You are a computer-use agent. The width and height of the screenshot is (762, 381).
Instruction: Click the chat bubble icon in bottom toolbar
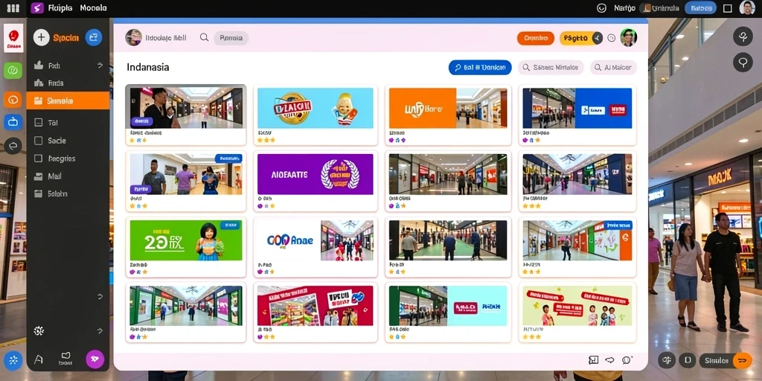pyautogui.click(x=627, y=360)
